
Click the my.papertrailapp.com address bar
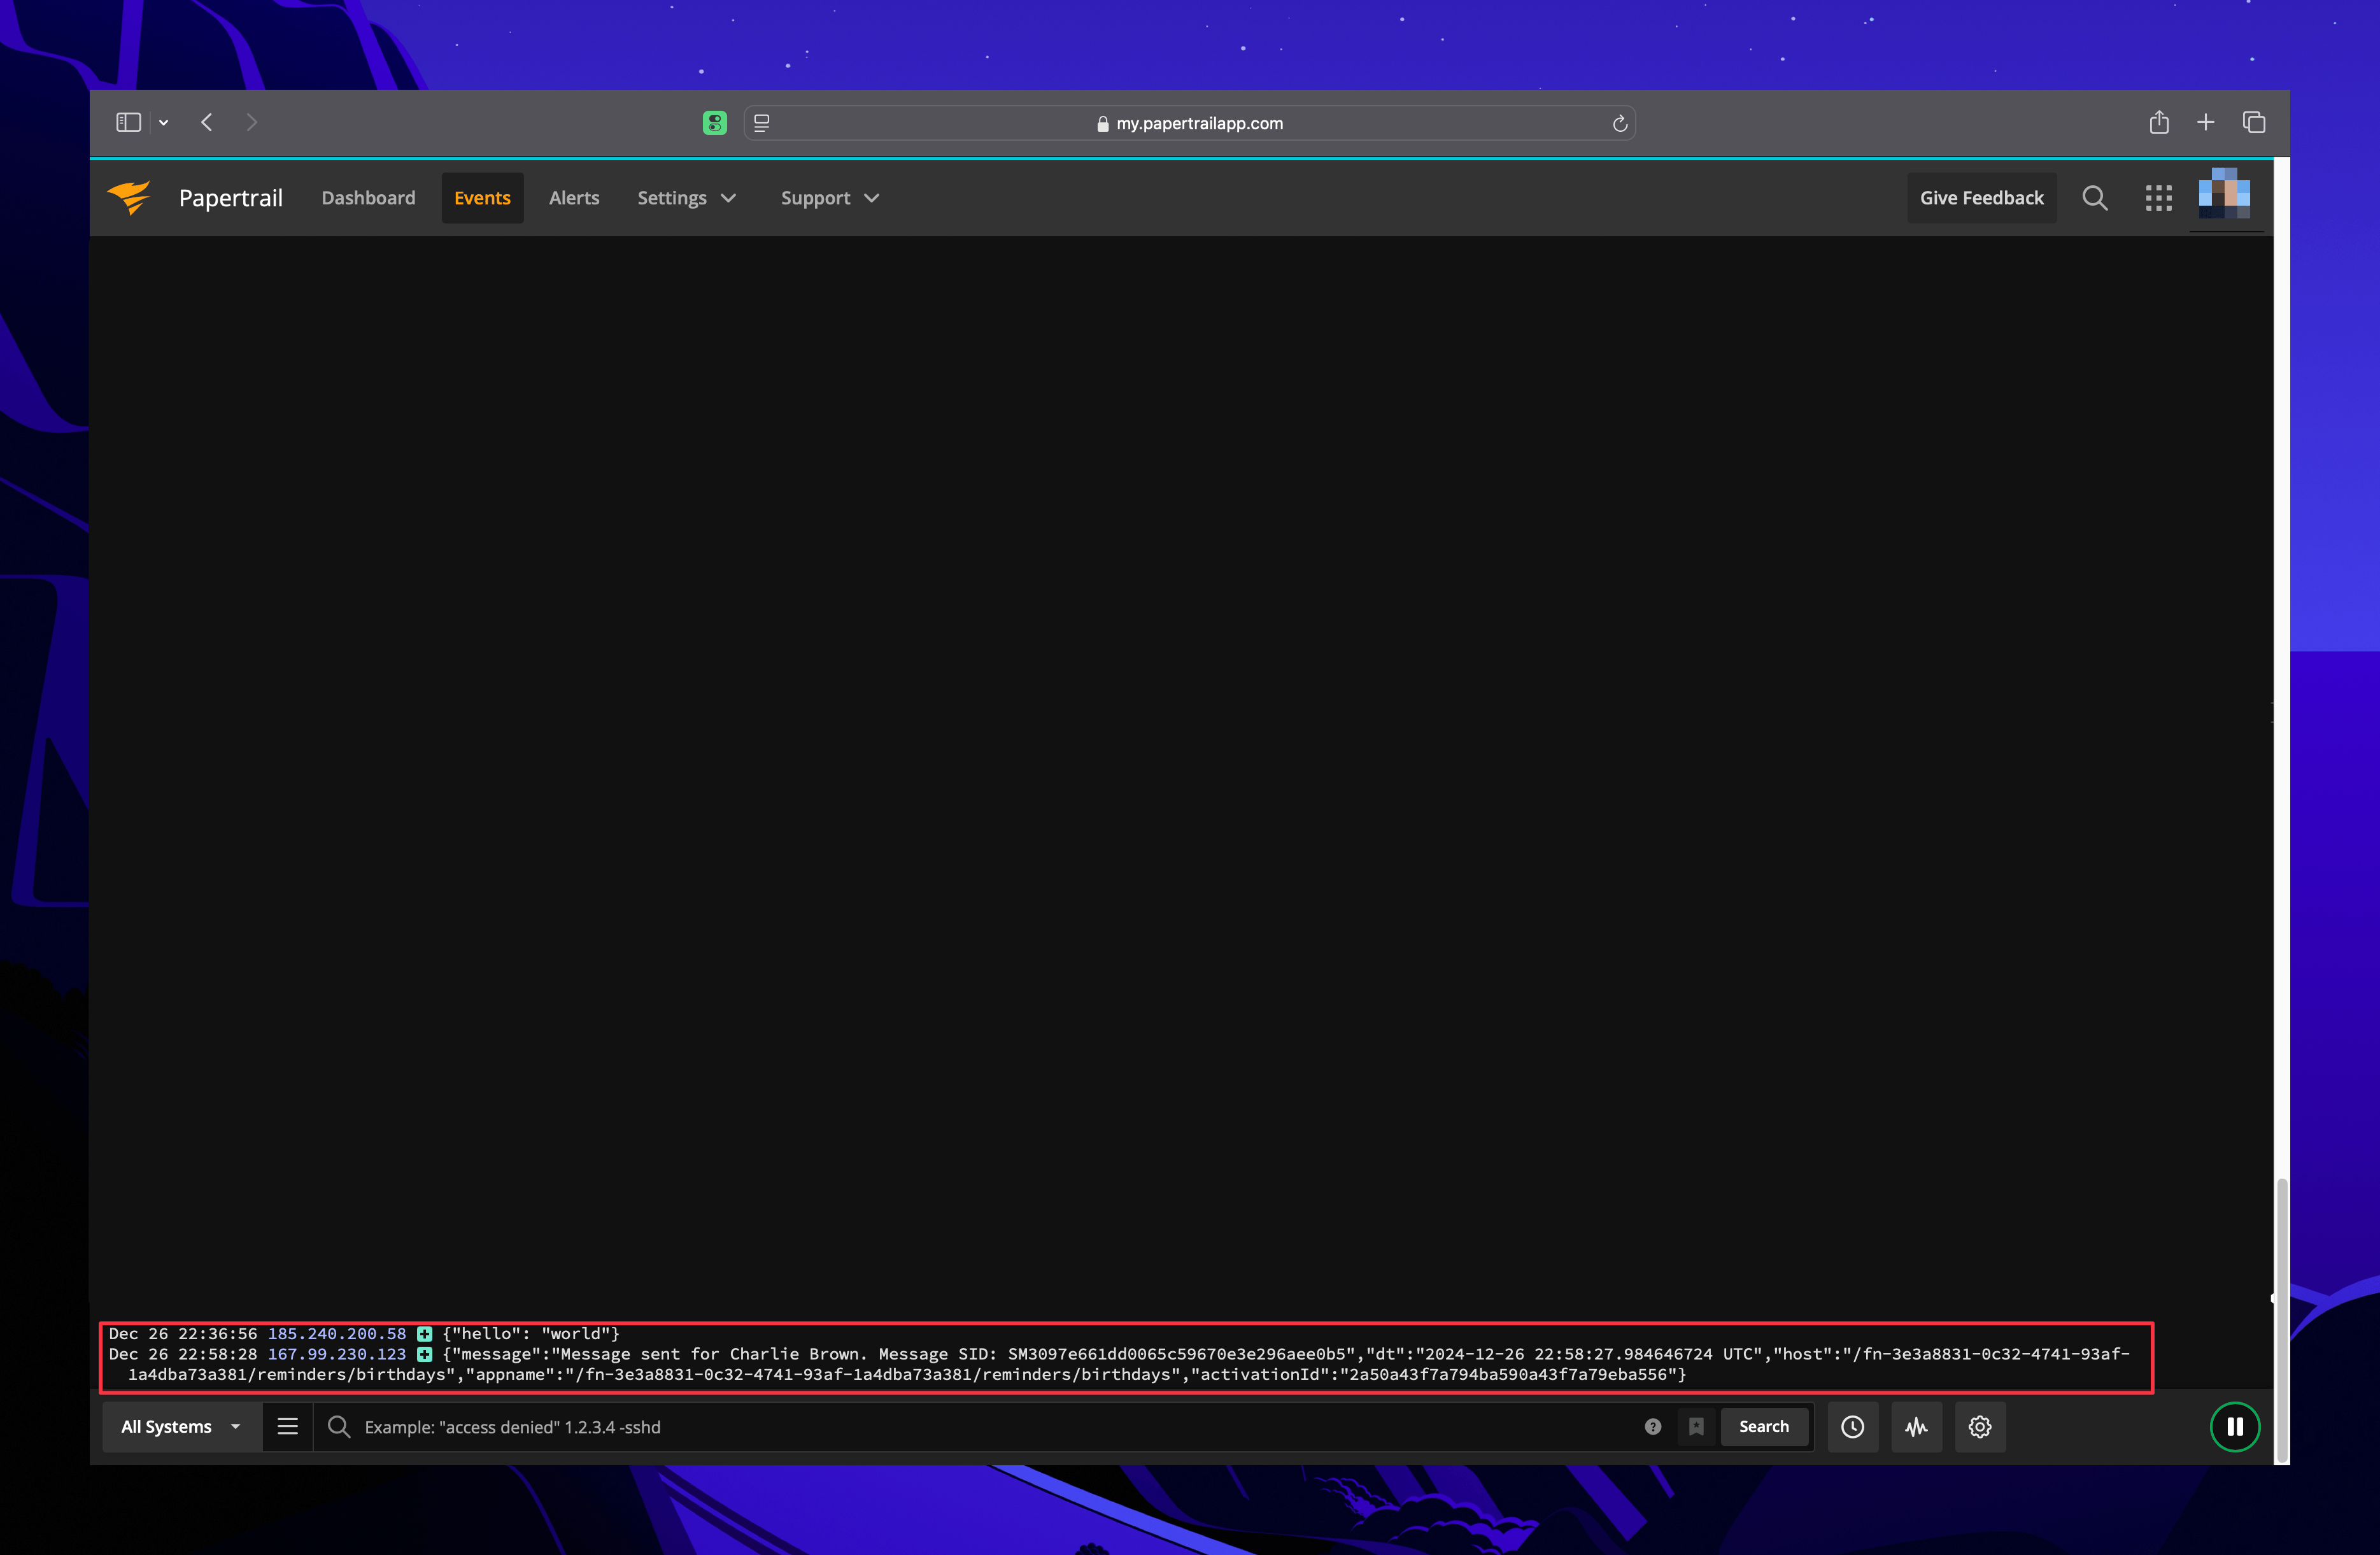(x=1189, y=123)
